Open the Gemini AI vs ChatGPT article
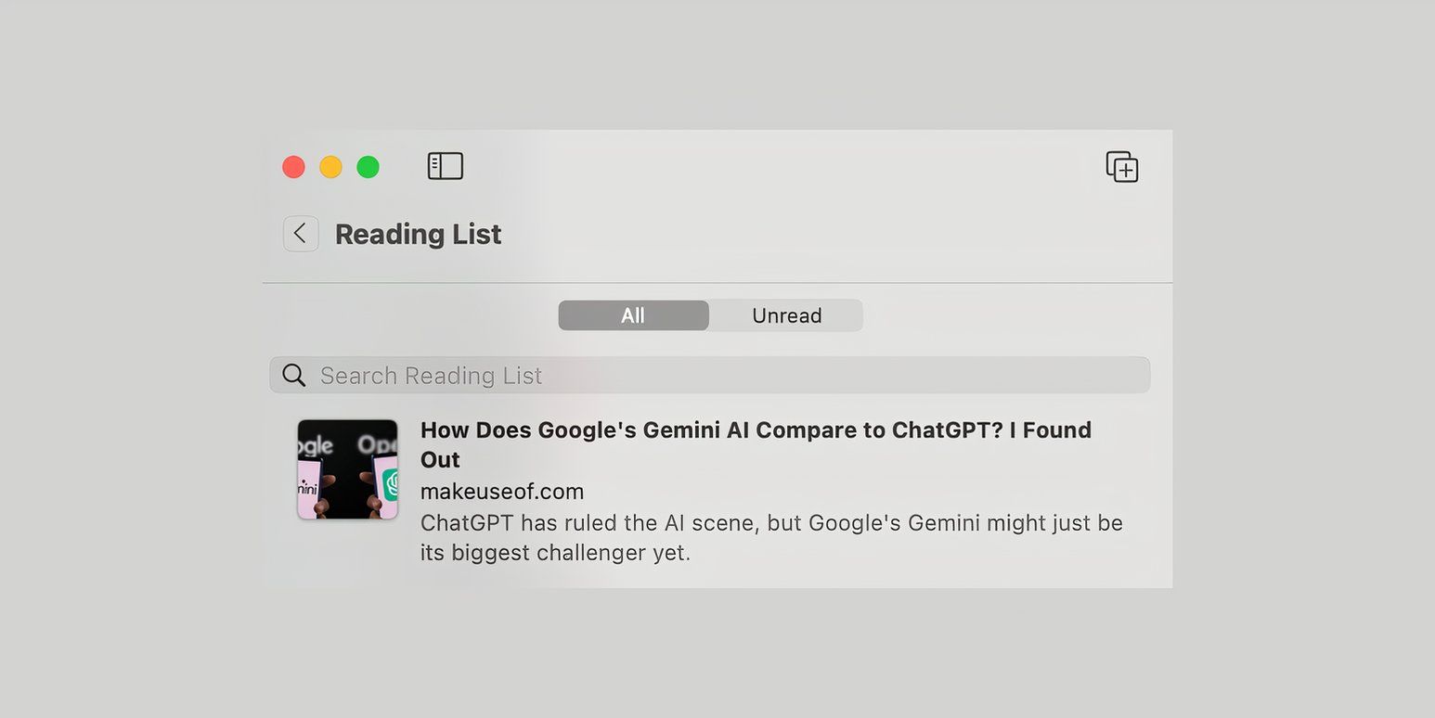The image size is (1435, 718). [756, 444]
